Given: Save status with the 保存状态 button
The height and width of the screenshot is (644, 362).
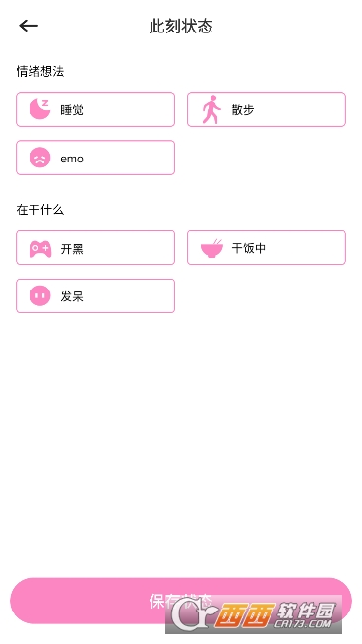Looking at the screenshot, I should tap(181, 601).
